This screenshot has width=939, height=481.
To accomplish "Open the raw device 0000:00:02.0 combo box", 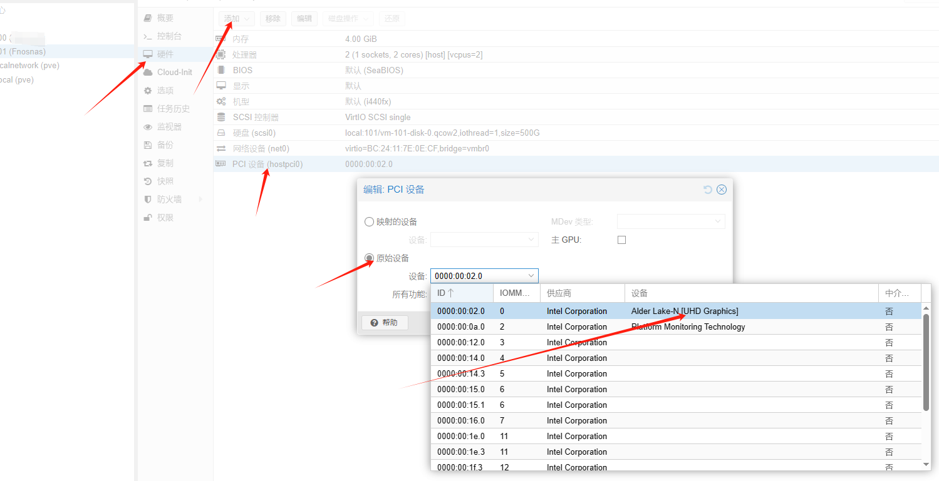I will click(484, 276).
